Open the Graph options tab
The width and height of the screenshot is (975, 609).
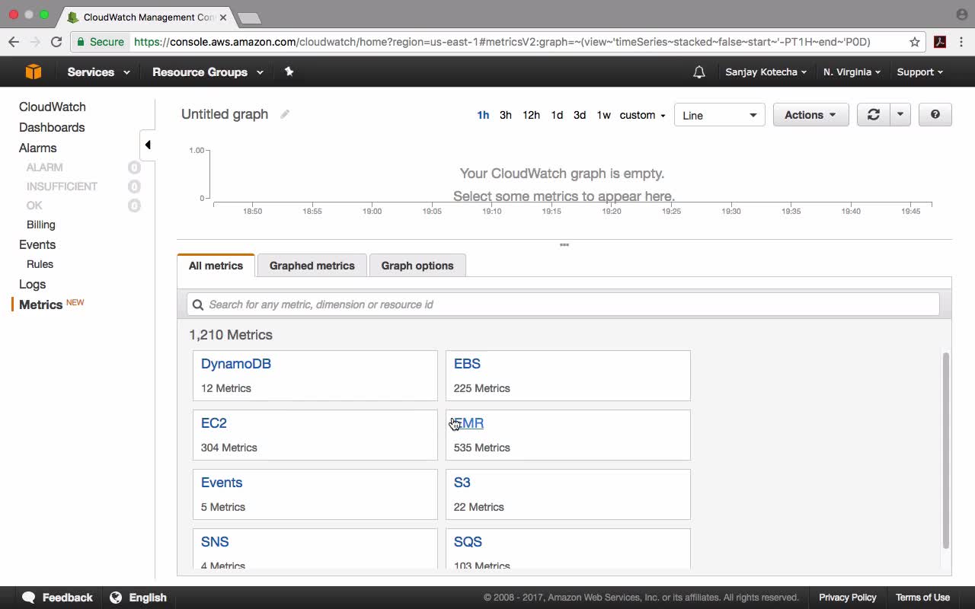[x=417, y=266]
